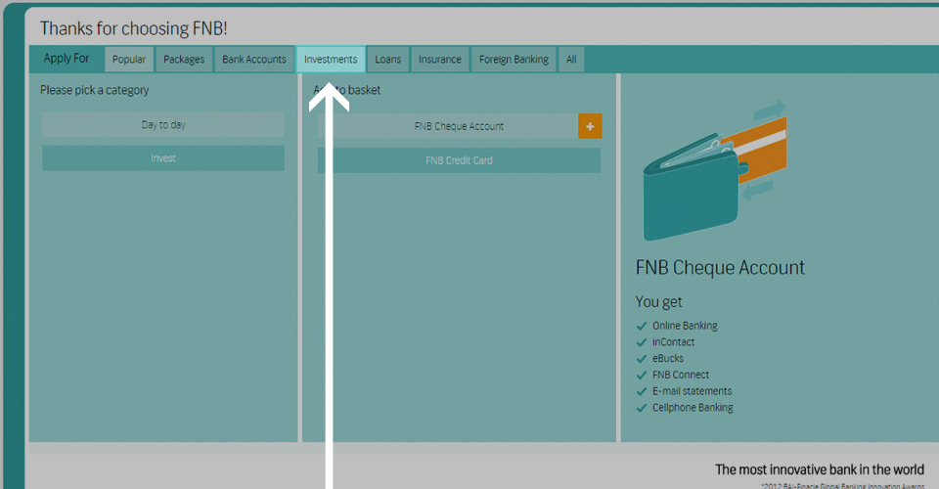Click the Cellphone Banking benefit
The image size is (939, 489).
click(693, 407)
